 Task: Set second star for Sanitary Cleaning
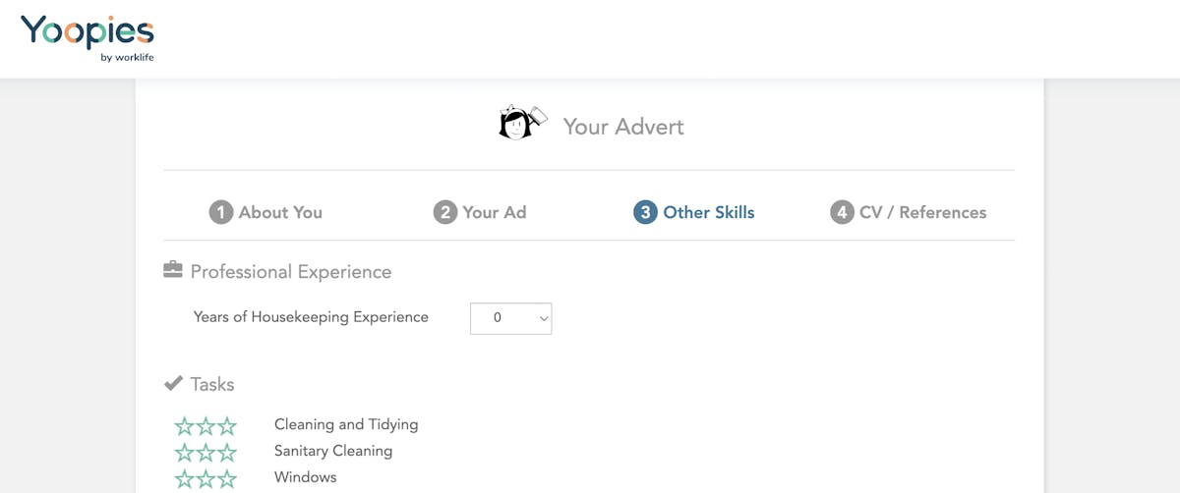point(206,453)
